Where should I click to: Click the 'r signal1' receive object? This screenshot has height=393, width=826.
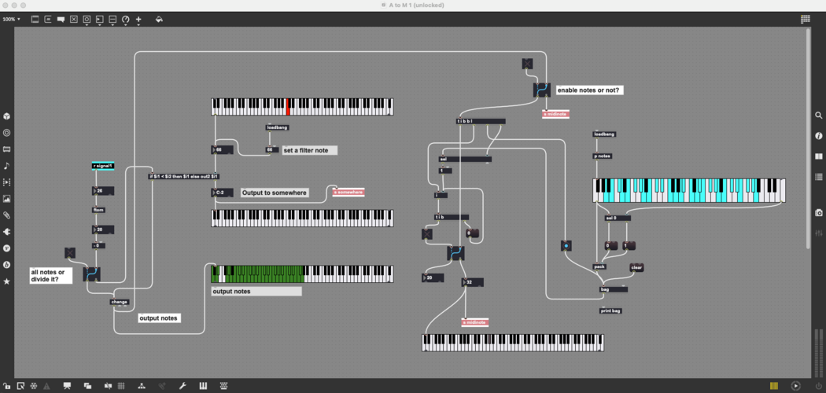pyautogui.click(x=103, y=166)
